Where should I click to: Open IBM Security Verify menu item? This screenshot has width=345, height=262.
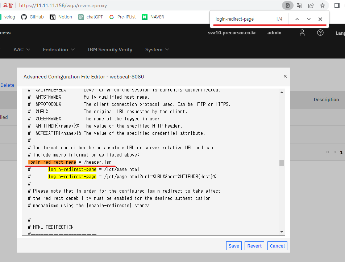[110, 50]
